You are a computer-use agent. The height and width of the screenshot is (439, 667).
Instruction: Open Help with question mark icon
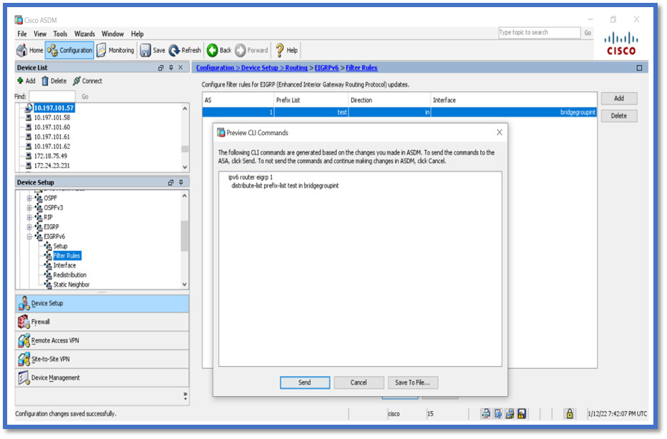(286, 50)
